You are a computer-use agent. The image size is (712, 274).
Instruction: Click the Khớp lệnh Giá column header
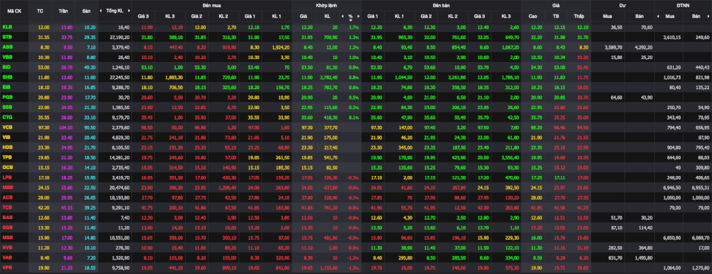point(303,17)
